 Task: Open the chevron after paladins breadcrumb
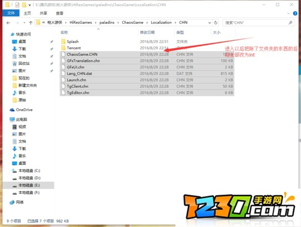pos(118,23)
